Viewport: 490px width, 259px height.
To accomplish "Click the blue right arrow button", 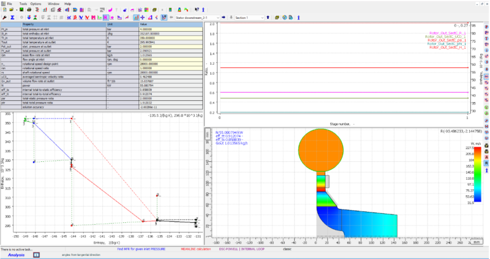I will (x=224, y=18).
